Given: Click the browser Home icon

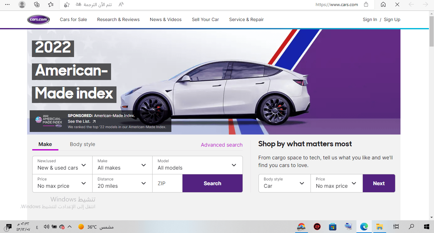Looking at the screenshot, I should click(383, 4).
